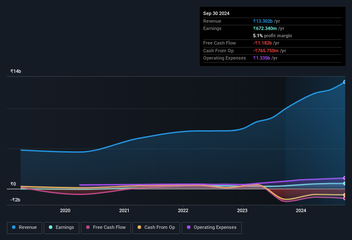Screen dimensions: 352x240
Task: Click the ₹13.302b revenue value in tooltip
Action: coord(263,21)
